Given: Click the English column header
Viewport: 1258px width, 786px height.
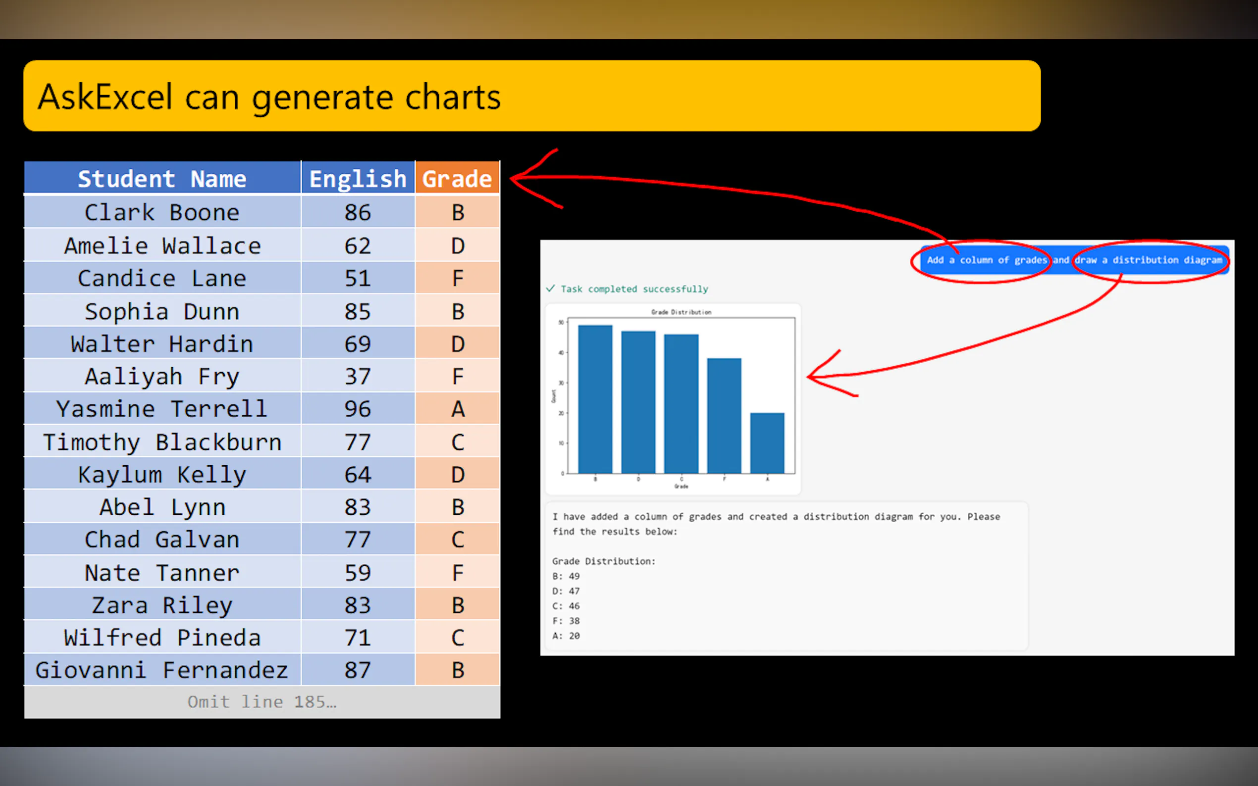Looking at the screenshot, I should point(358,178).
